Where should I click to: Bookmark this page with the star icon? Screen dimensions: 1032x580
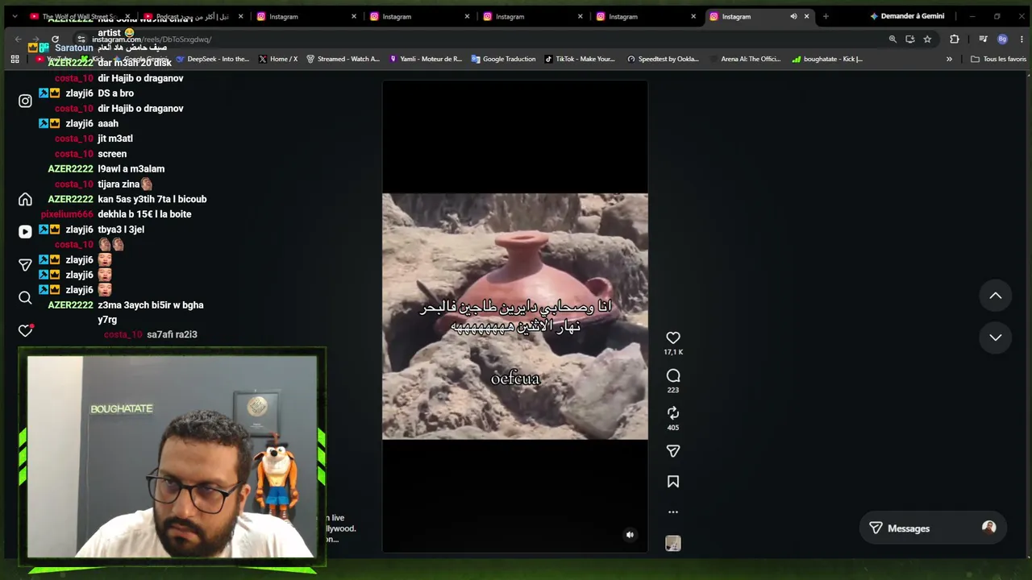click(927, 39)
